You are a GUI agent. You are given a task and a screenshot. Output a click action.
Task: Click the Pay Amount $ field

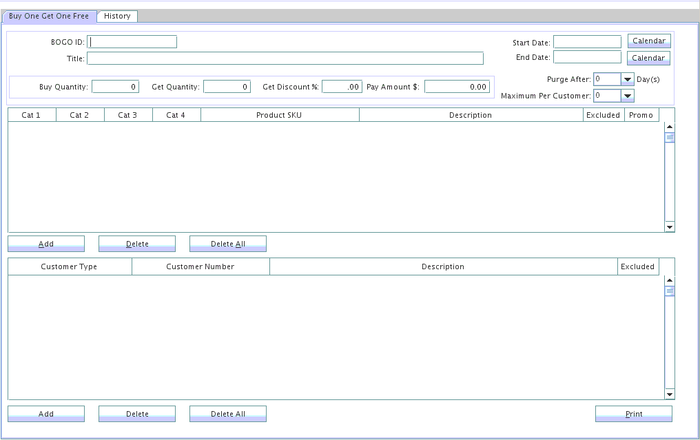point(457,87)
